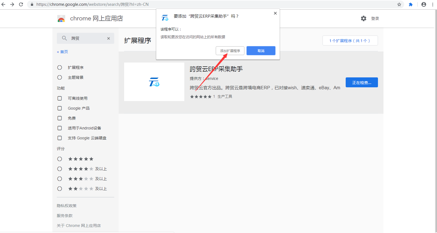This screenshot has width=437, height=233.
Task: Check the 免费 checkbox
Action: coord(60,118)
